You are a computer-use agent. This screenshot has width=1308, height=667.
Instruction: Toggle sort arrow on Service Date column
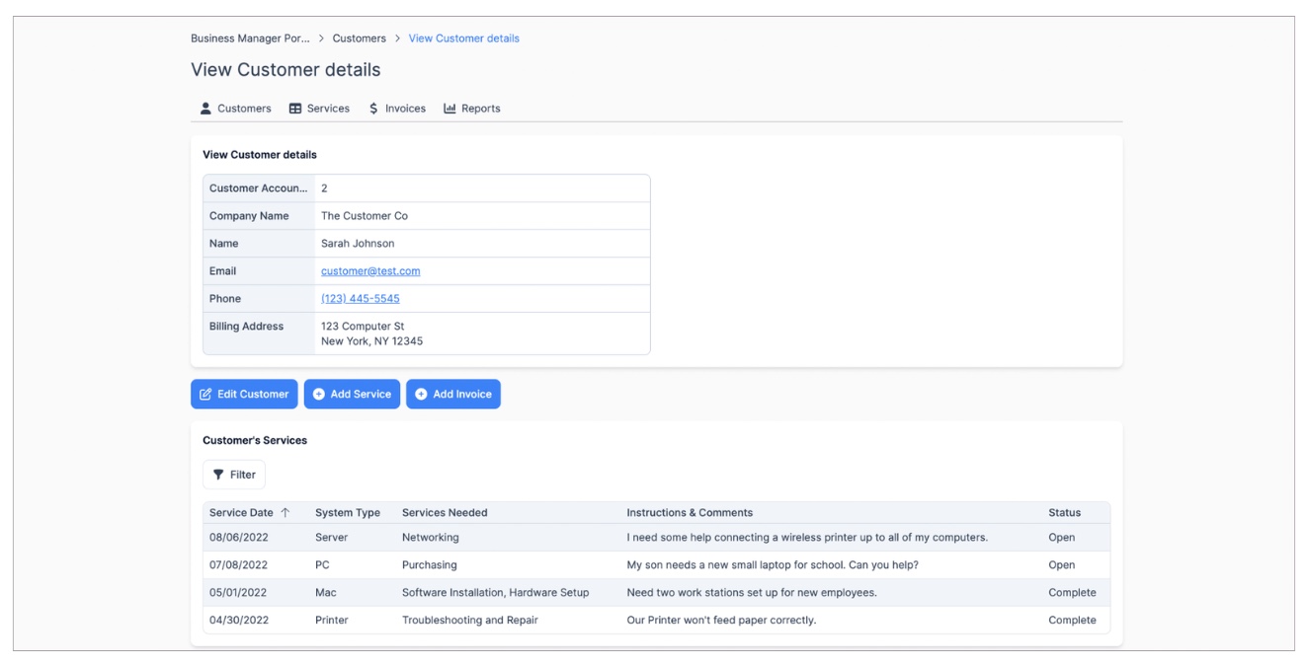pos(286,513)
